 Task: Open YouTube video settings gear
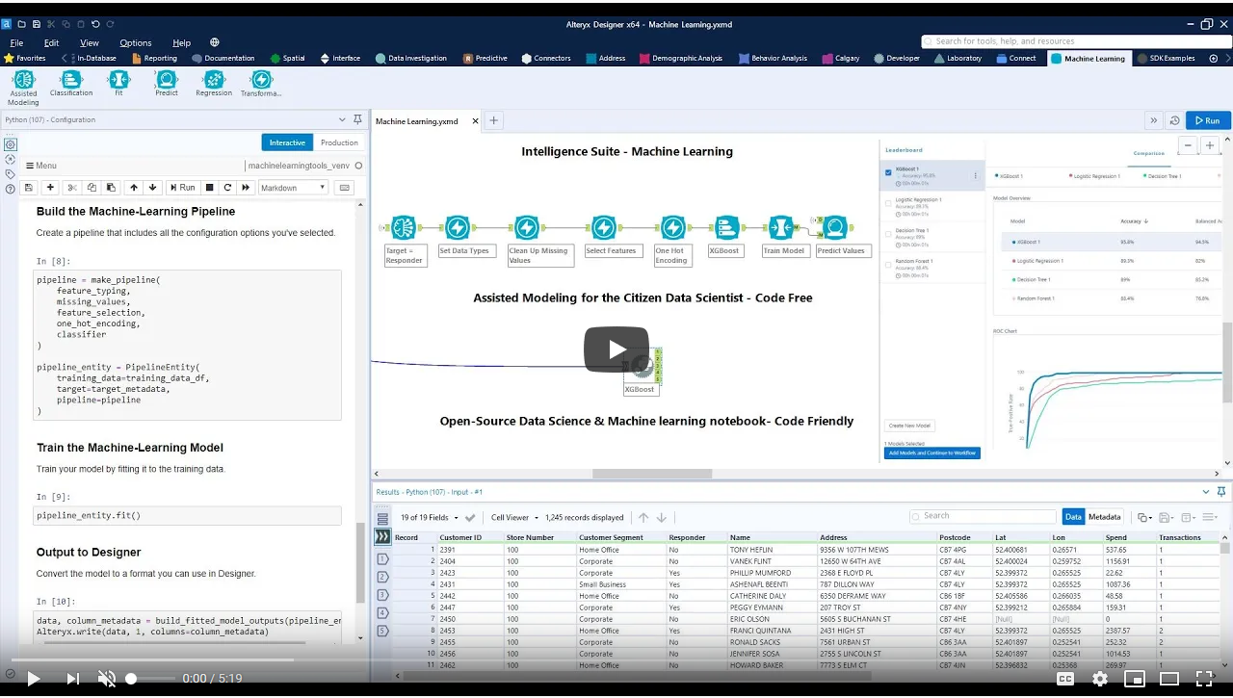pyautogui.click(x=1099, y=678)
